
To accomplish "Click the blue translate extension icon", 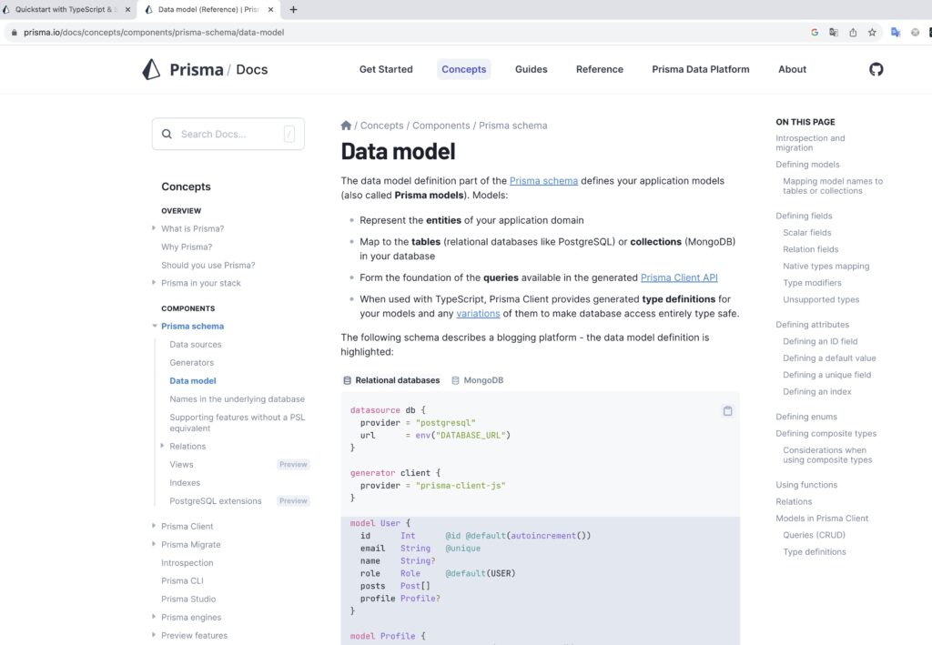I will (895, 31).
